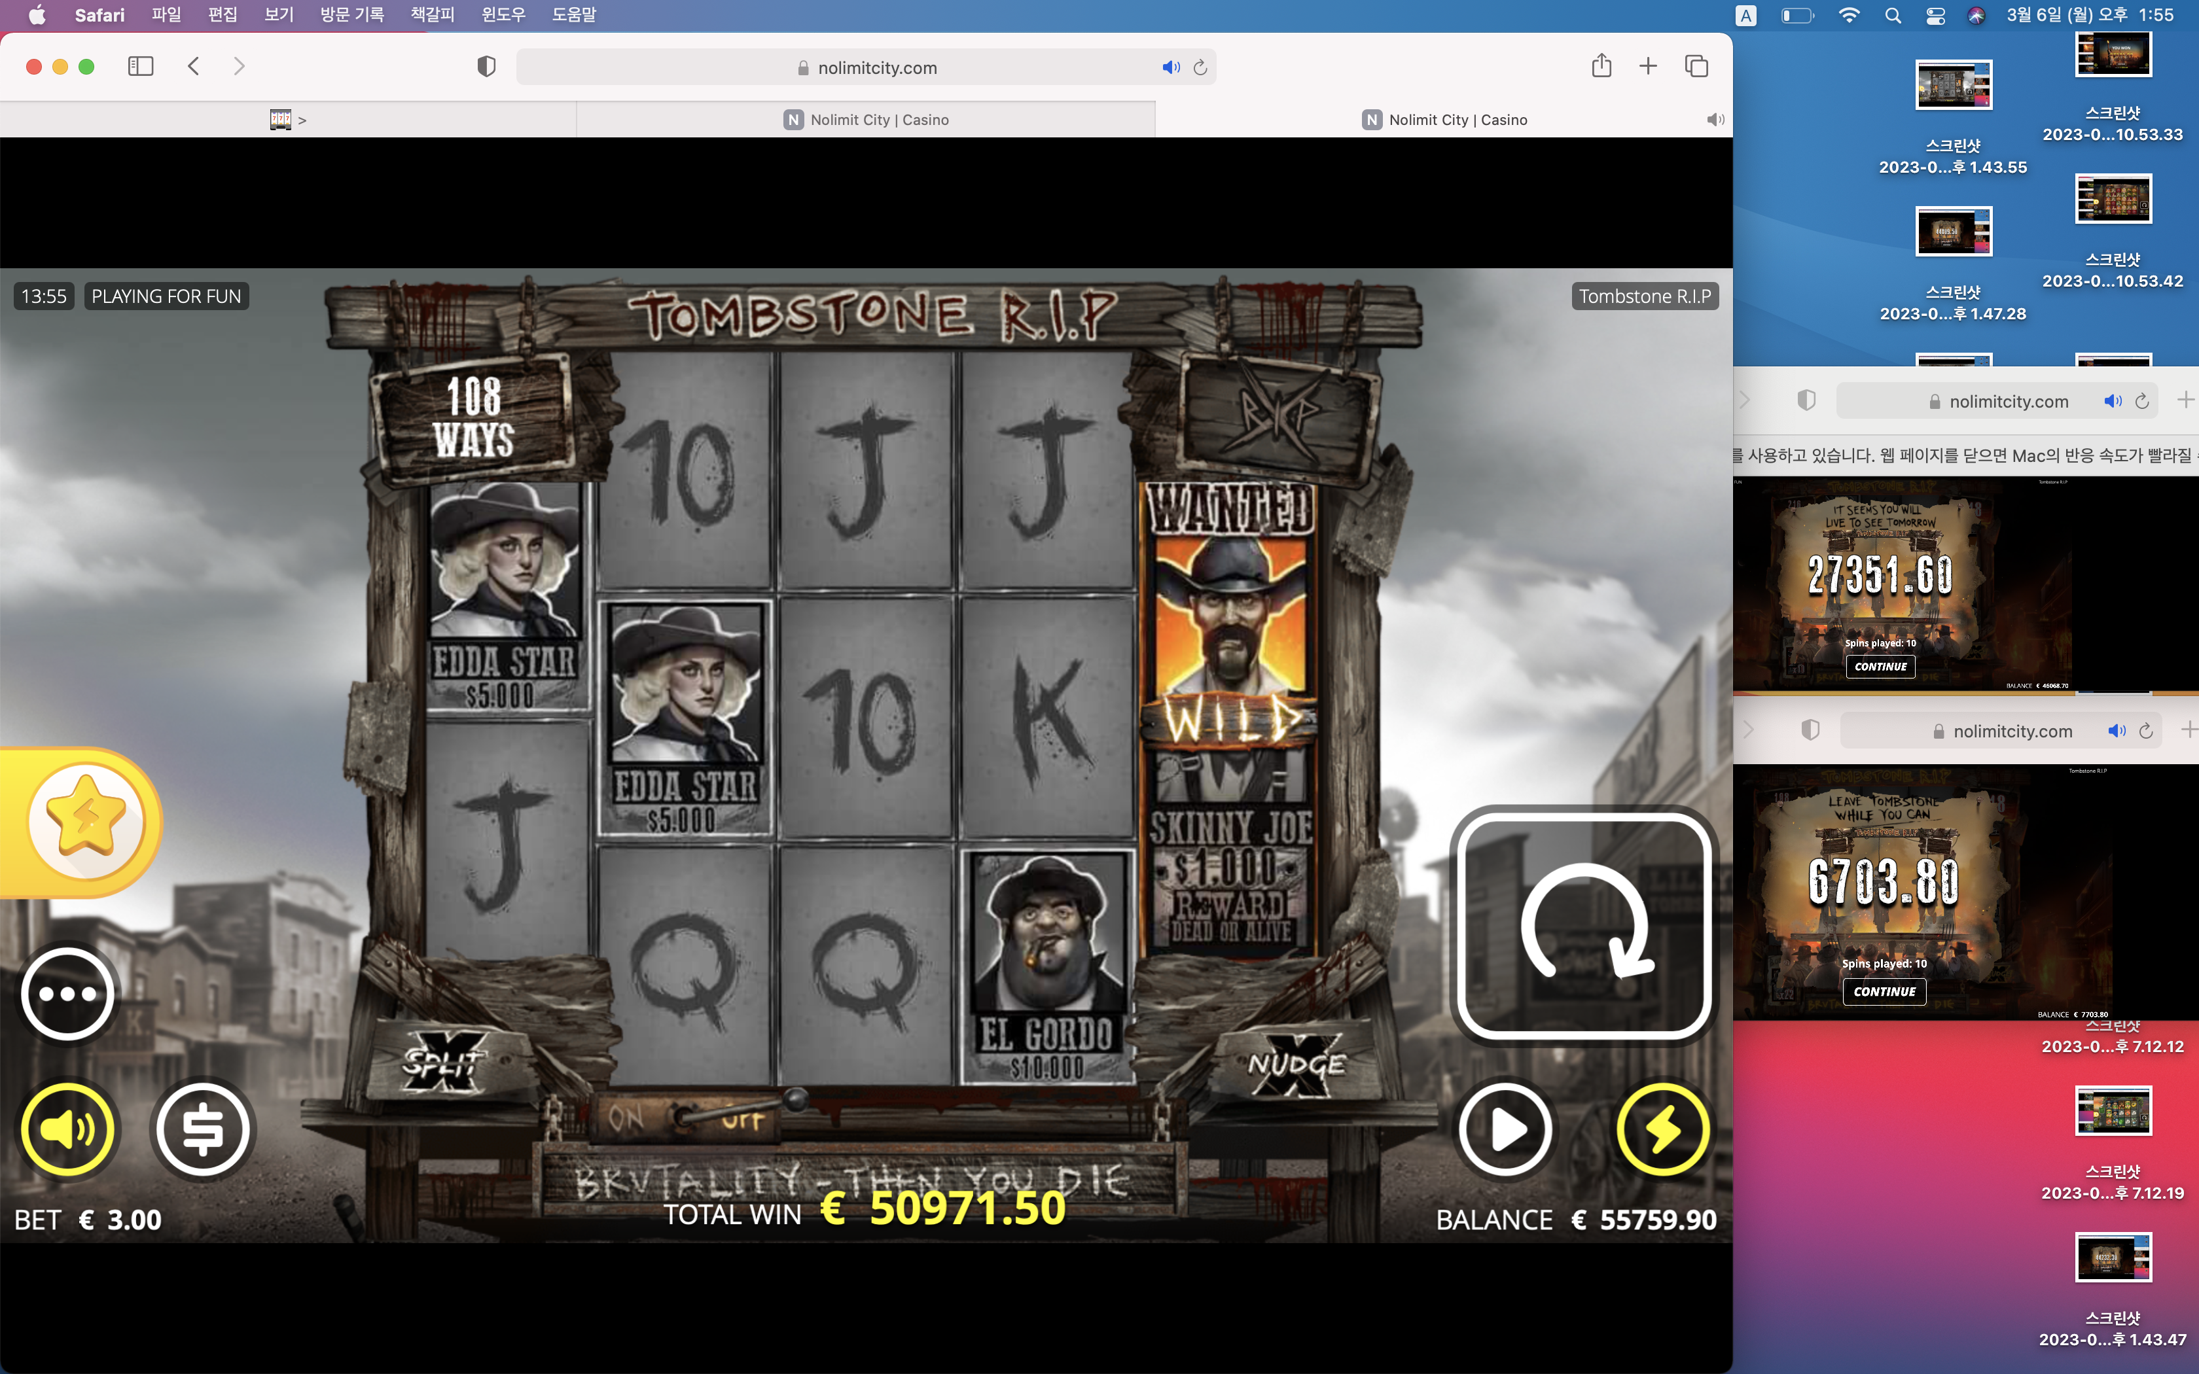Viewport: 2199px width, 1374px height.
Task: Focus the nolimitcity.com address bar
Action: pos(866,67)
